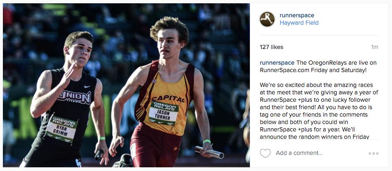Click the Capital lettering on yellow jersey
Screen dimensions: 392x171
pyautogui.click(x=168, y=98)
